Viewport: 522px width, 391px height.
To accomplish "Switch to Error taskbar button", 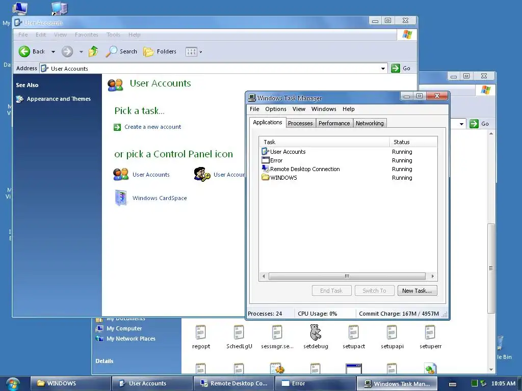I will pyautogui.click(x=315, y=383).
